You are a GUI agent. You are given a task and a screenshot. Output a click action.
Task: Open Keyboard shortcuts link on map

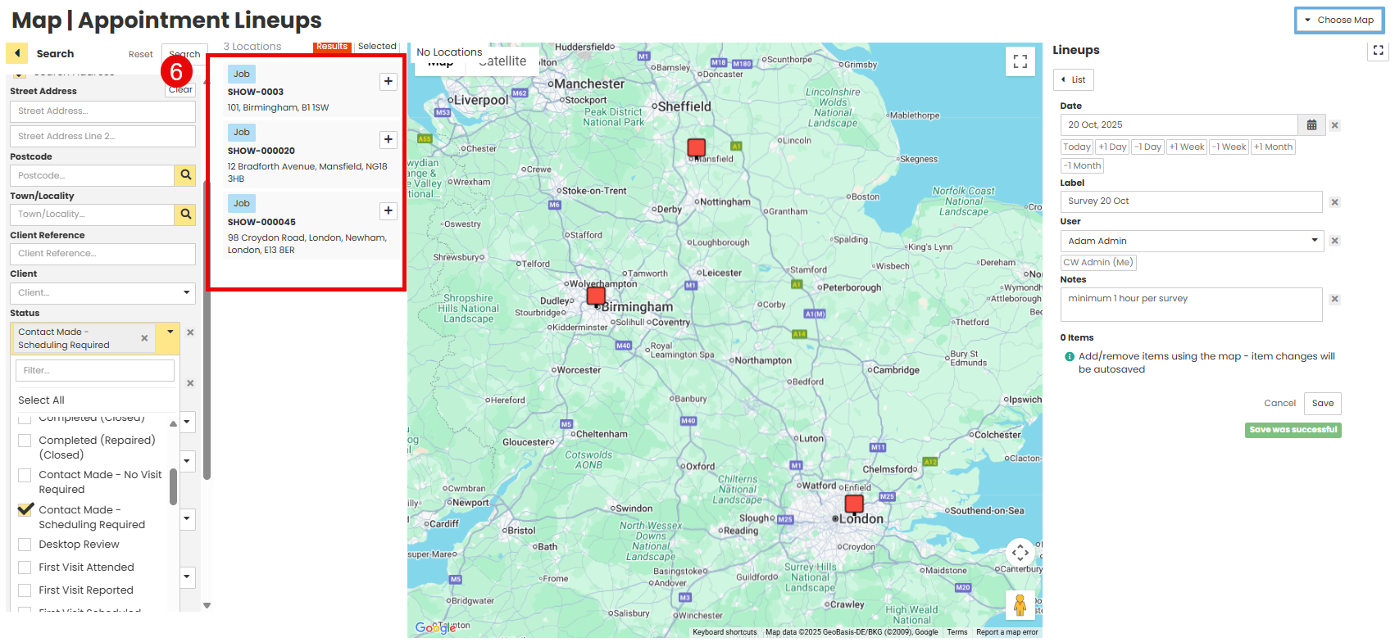tap(725, 632)
